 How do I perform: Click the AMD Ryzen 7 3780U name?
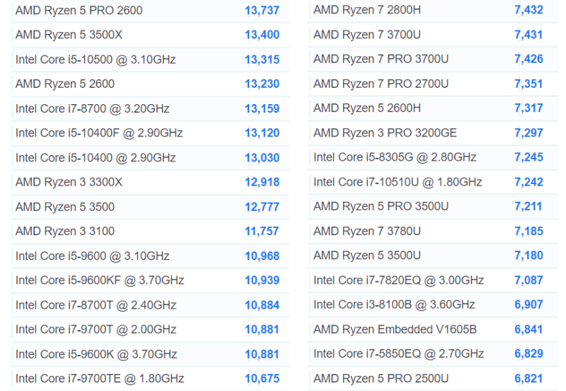coord(367,232)
